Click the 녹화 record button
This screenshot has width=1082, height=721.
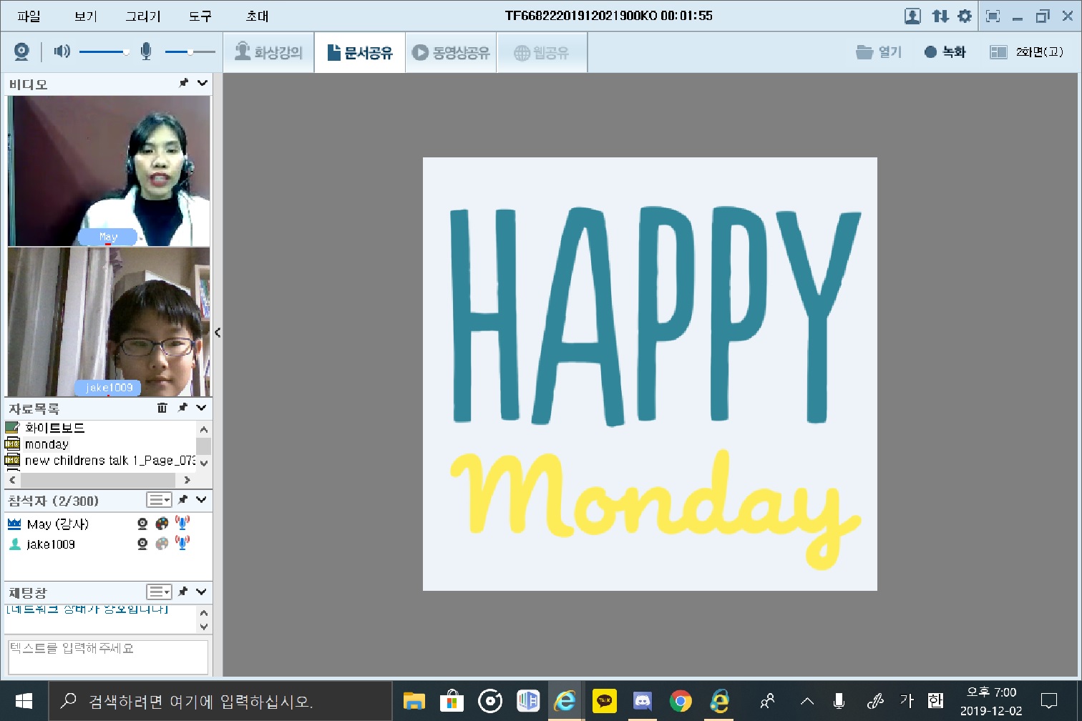coord(945,52)
